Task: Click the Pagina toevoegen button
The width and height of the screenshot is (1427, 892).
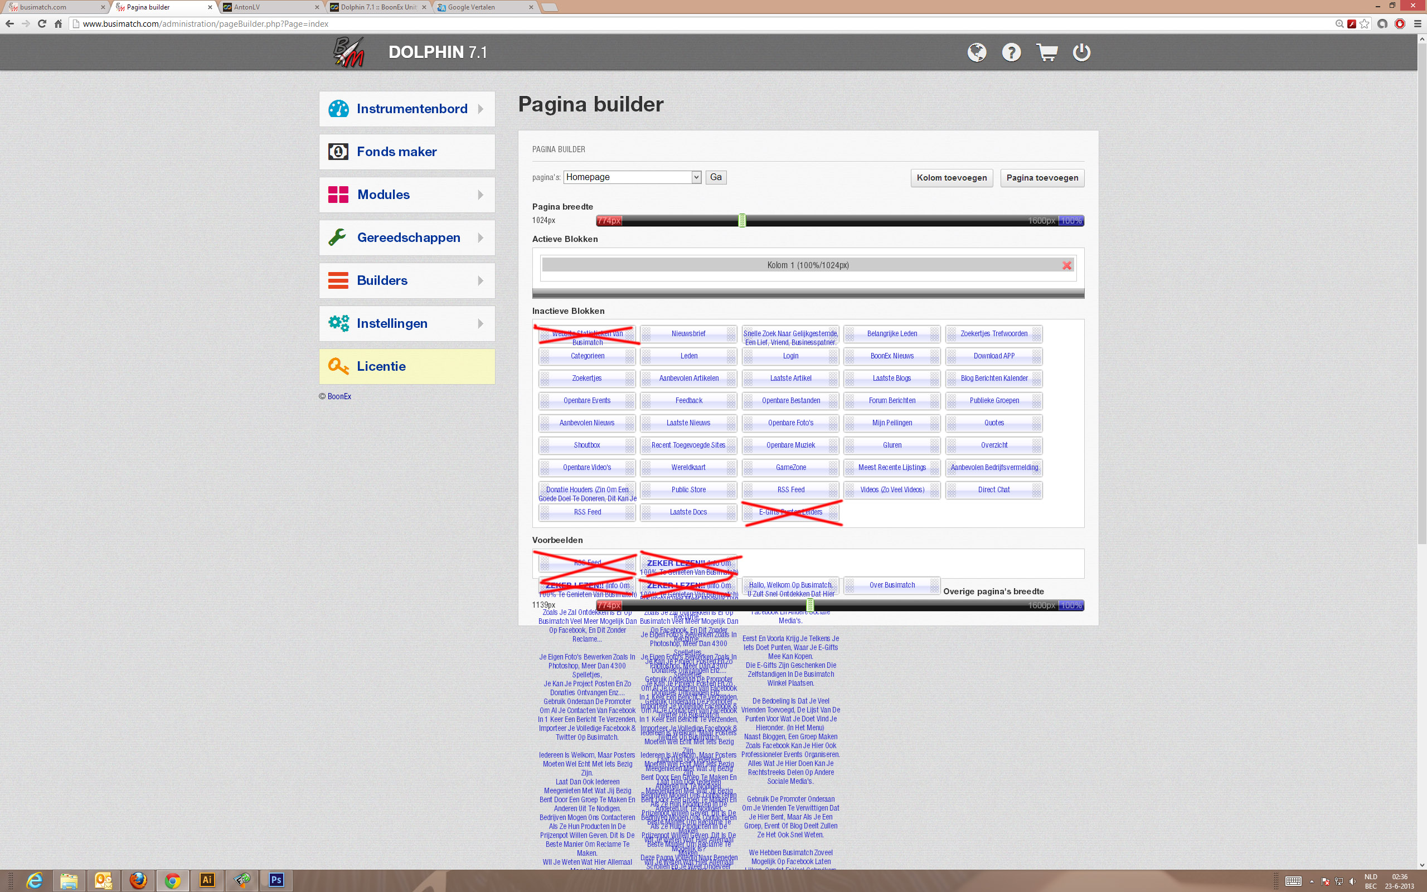Action: (1042, 178)
